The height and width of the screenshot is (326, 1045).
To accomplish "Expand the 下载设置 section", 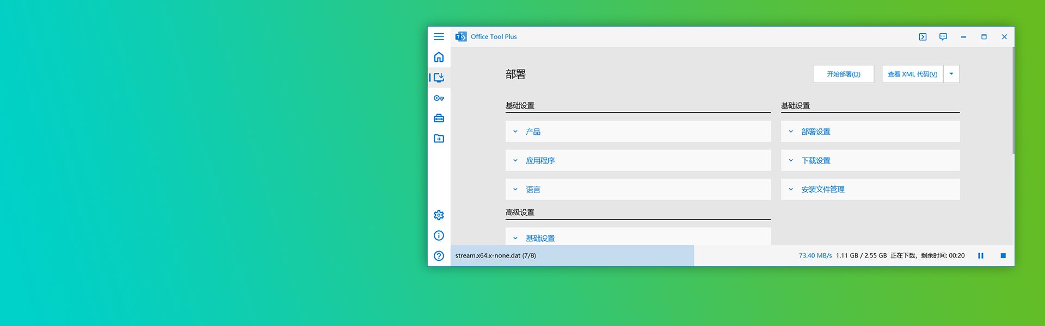I will point(870,160).
